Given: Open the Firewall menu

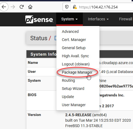Looking at the screenshot, I should point(126,19).
